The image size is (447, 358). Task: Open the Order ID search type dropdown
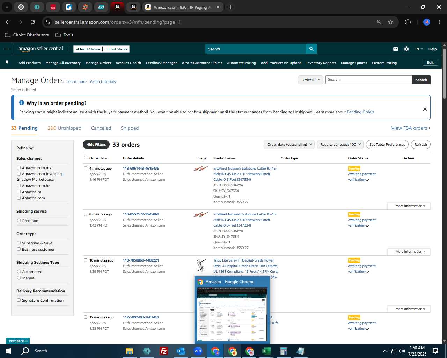[310, 80]
